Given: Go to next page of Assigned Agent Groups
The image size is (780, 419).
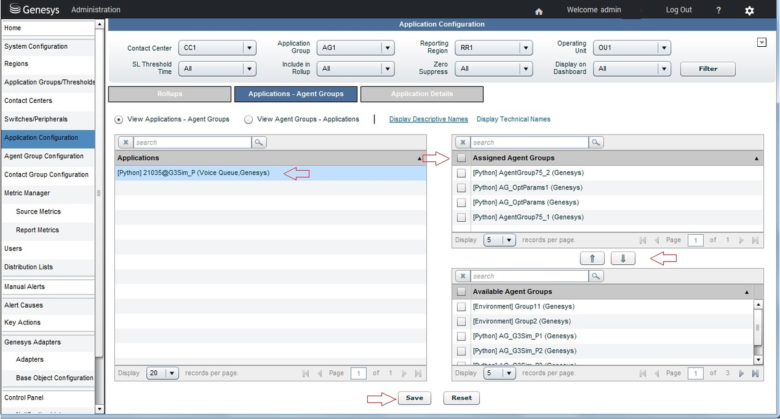Looking at the screenshot, I should point(742,240).
